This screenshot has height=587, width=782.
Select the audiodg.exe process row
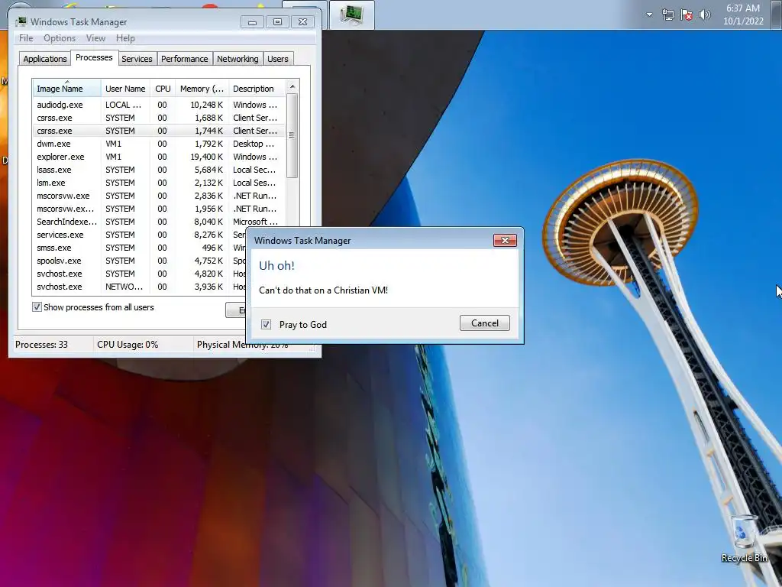click(159, 105)
